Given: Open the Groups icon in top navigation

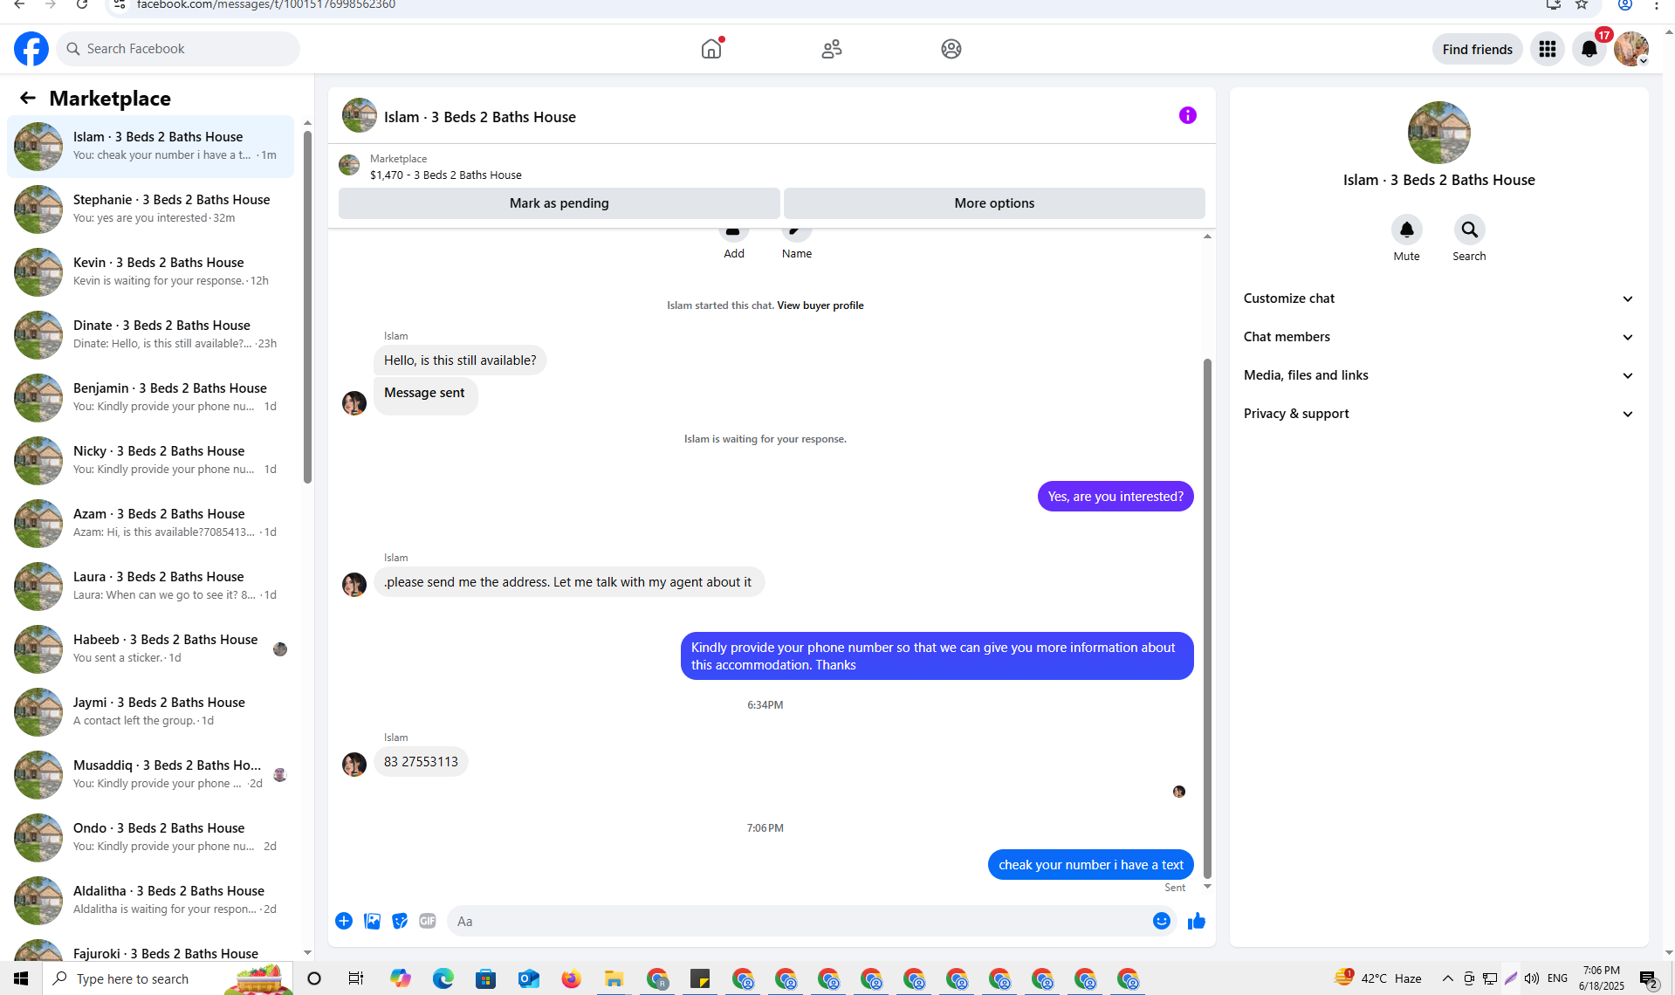Looking at the screenshot, I should coord(951,49).
